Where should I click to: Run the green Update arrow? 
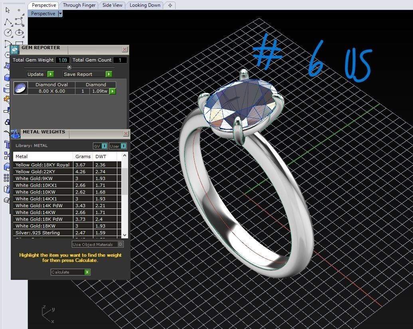pyautogui.click(x=51, y=74)
